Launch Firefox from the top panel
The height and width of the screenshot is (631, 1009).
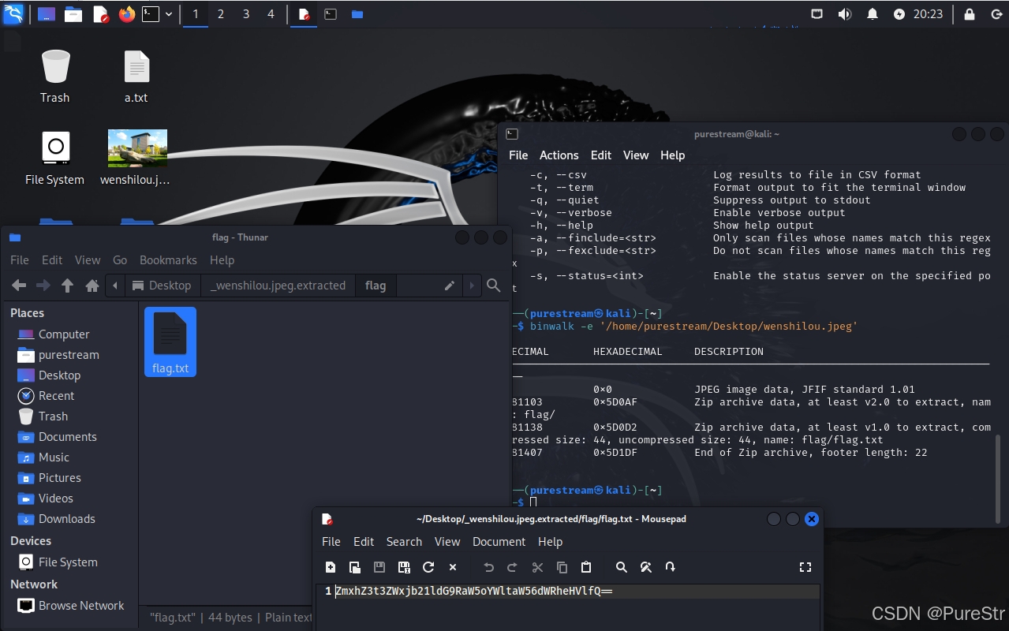(x=127, y=14)
